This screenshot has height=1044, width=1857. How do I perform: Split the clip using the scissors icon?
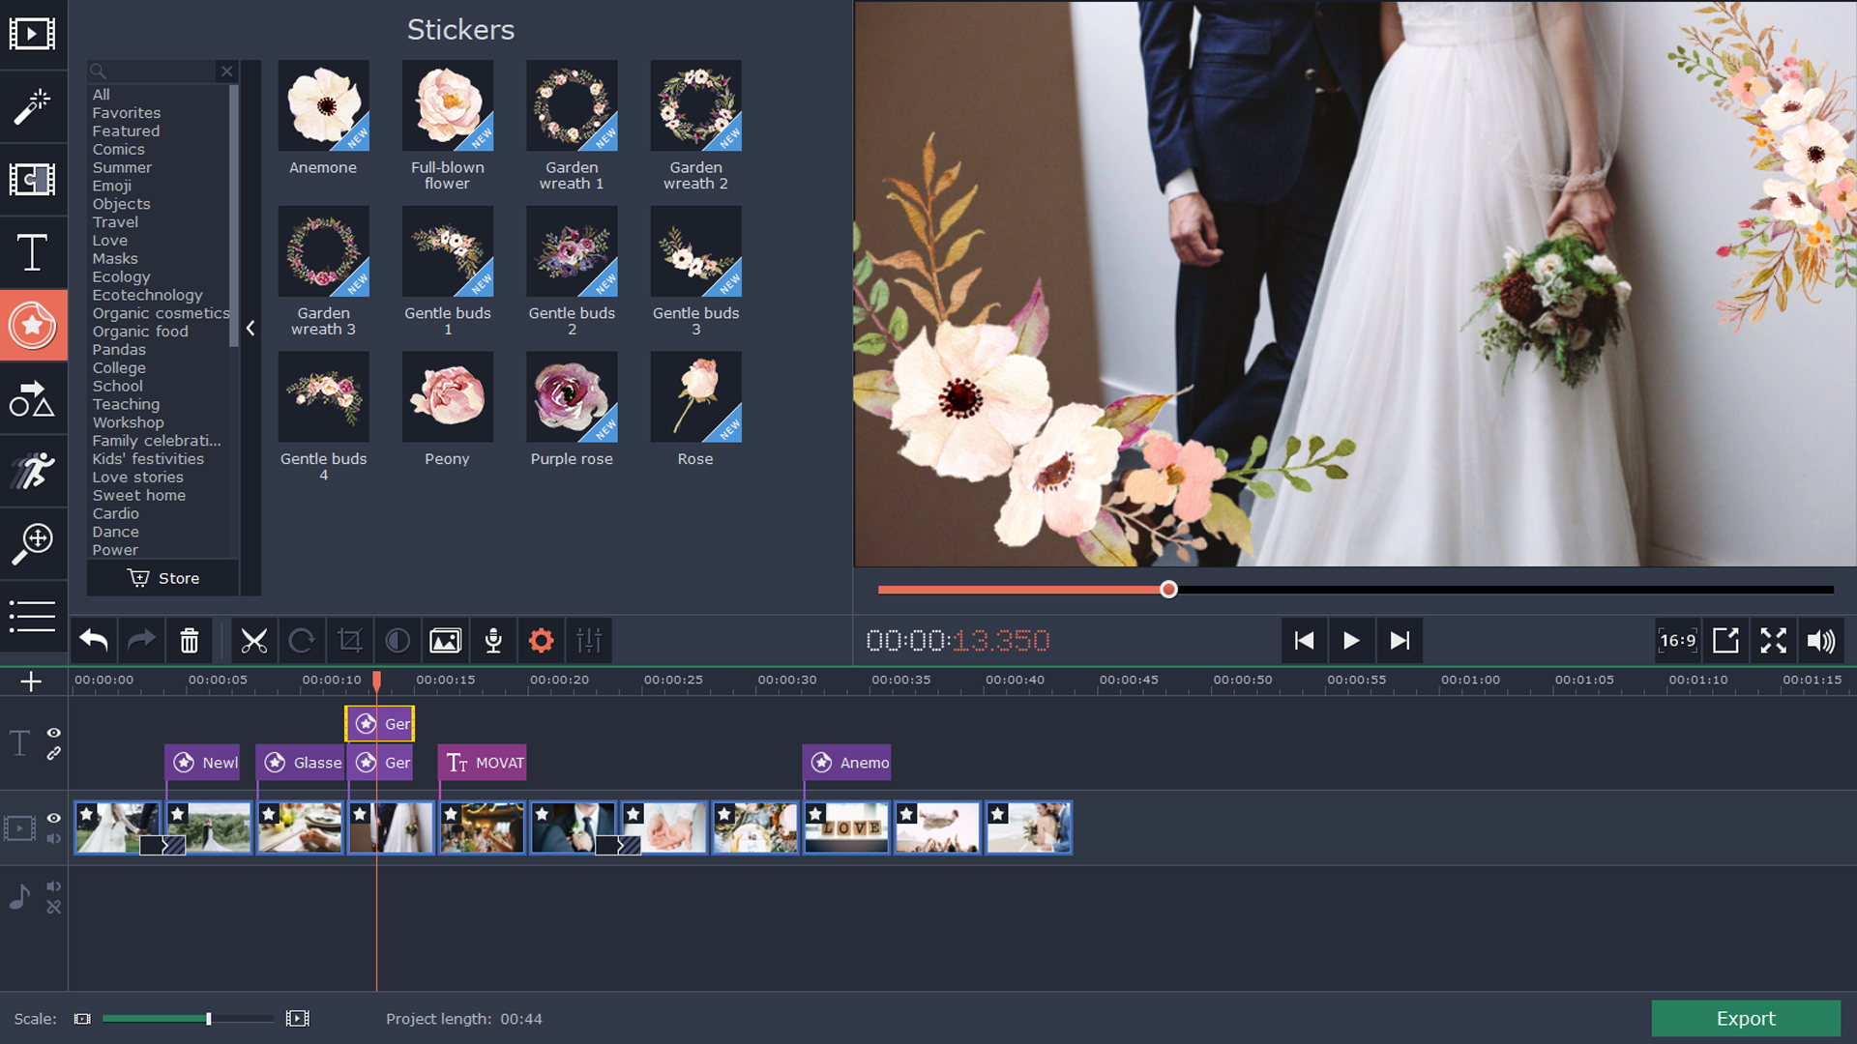pos(254,640)
